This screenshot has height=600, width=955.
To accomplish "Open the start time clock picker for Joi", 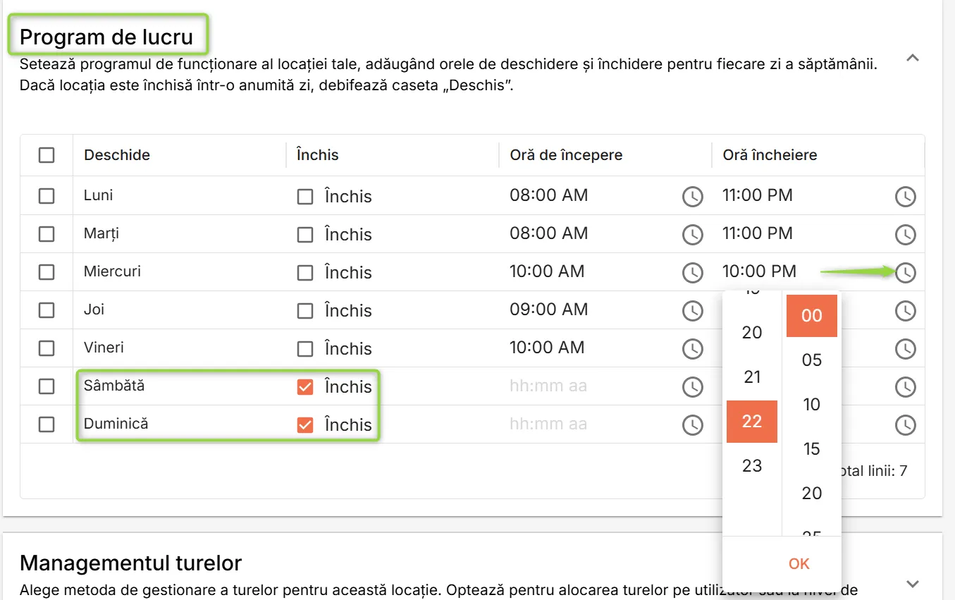I will (x=693, y=310).
